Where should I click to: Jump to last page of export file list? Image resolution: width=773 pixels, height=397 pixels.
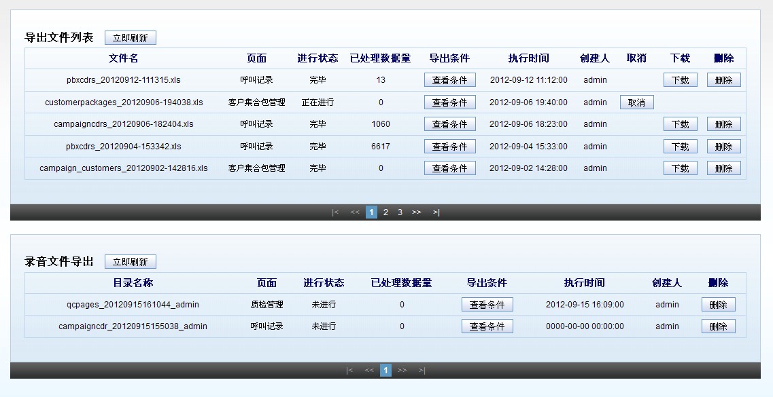pyautogui.click(x=436, y=212)
